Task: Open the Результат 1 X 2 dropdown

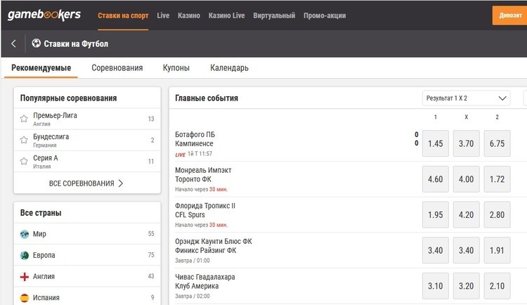Action: tap(466, 98)
